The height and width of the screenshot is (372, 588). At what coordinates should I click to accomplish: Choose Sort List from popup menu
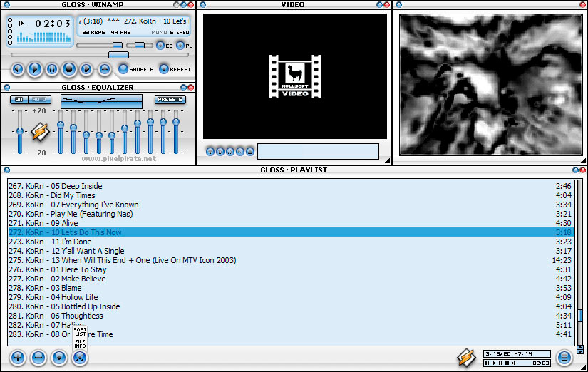[80, 332]
